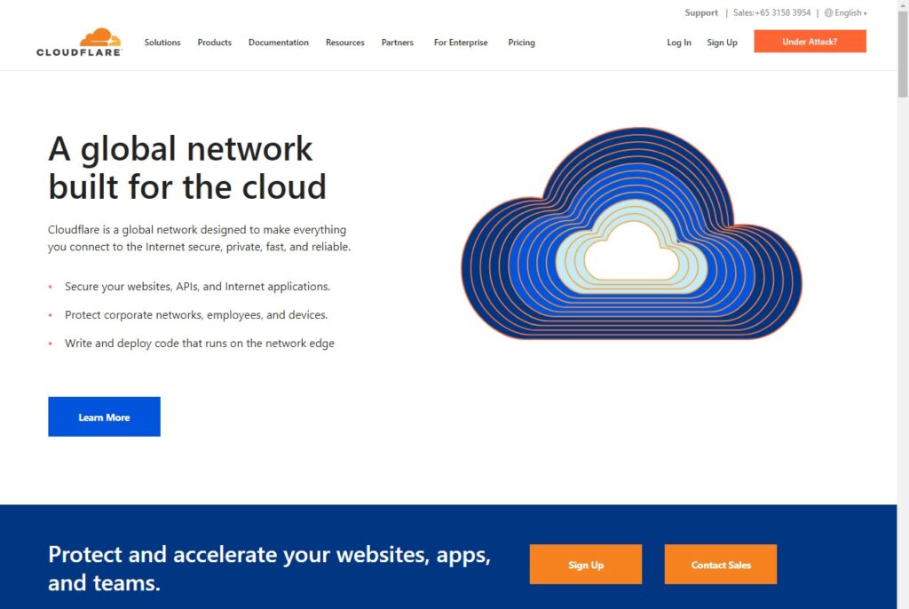Screen dimensions: 909x609
Task: Click the Cloudflare logo
Action: coord(79,42)
